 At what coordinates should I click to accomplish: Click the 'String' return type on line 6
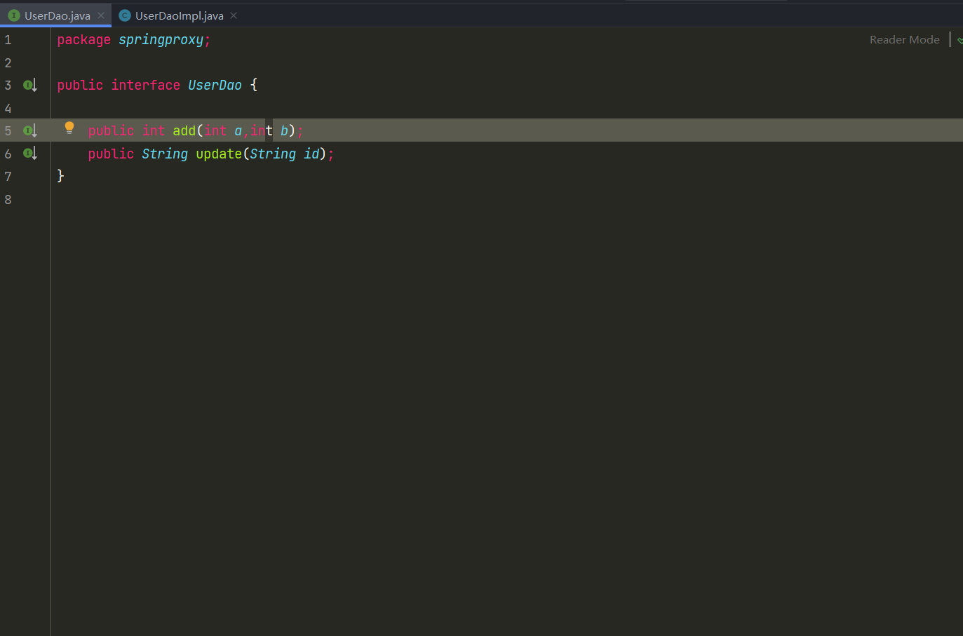[165, 154]
